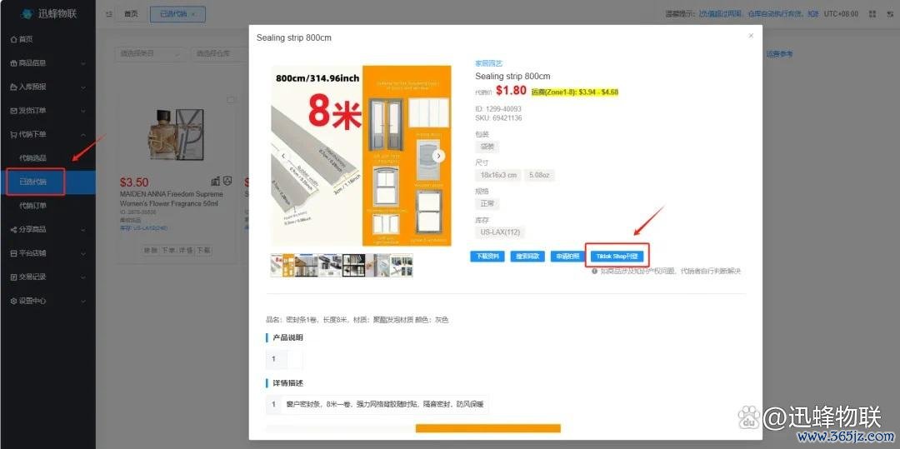
Task: Switch to the 首页 tab
Action: pyautogui.click(x=132, y=14)
